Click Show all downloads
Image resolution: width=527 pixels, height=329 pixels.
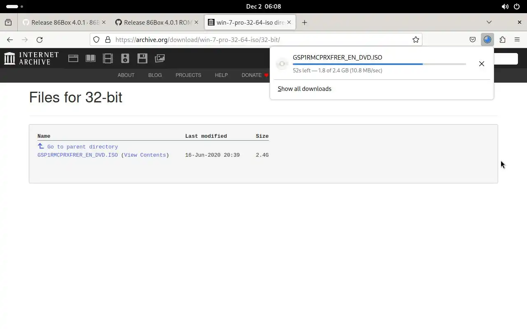pyautogui.click(x=305, y=89)
